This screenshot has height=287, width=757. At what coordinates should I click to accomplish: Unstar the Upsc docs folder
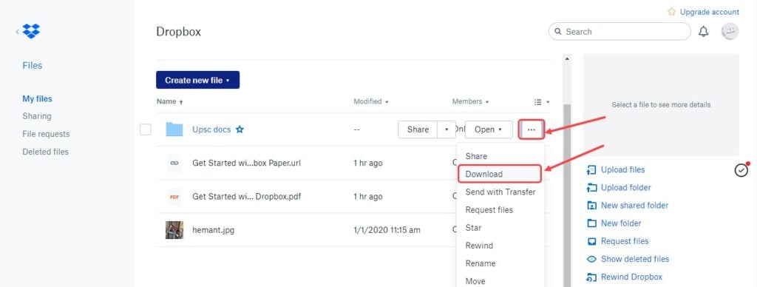point(240,129)
